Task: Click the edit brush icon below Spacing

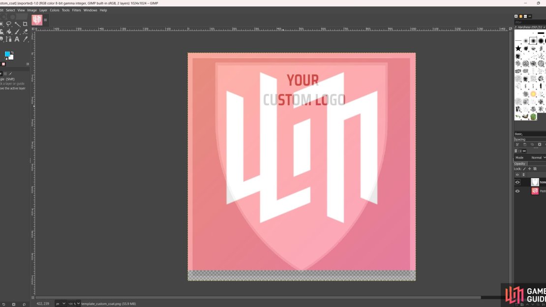Action: coord(517,145)
